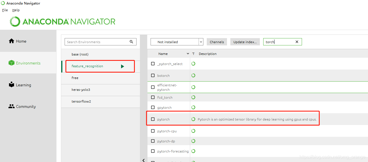Screen dimensions: 368x162
Task: Click the Home house icon in sidebar
Action: pos(12,41)
